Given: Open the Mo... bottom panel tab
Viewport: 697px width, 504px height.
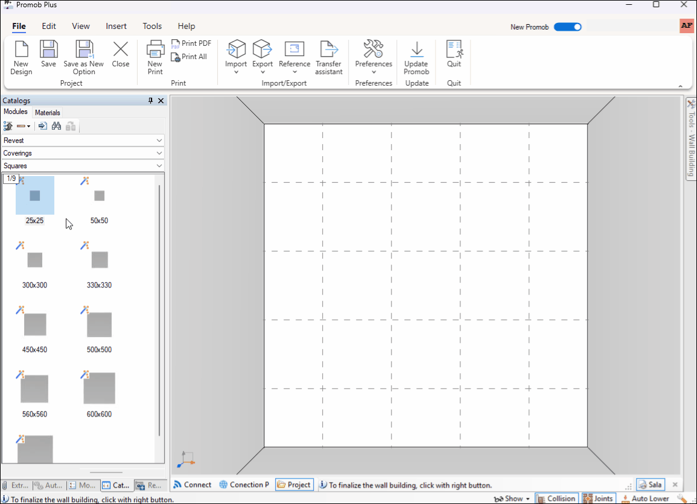Looking at the screenshot, I should [83, 485].
